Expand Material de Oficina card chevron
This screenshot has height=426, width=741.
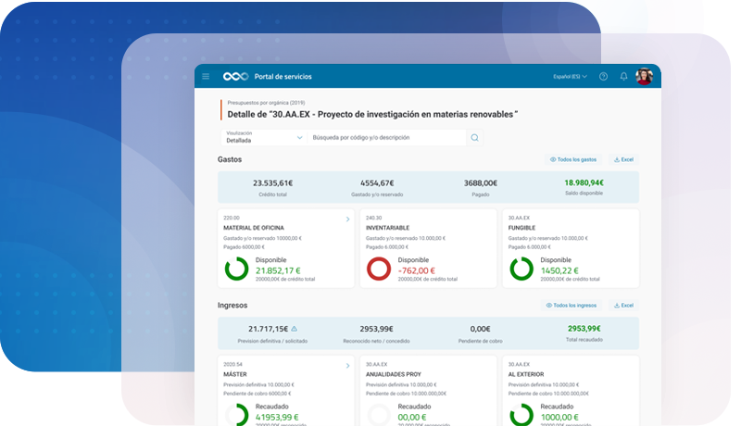[x=347, y=219]
